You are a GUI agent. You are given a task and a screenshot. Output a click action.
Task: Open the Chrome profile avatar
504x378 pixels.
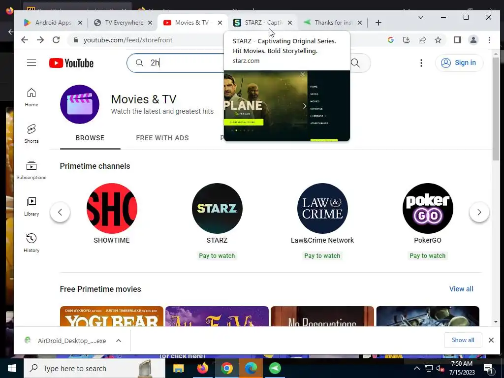pyautogui.click(x=473, y=40)
